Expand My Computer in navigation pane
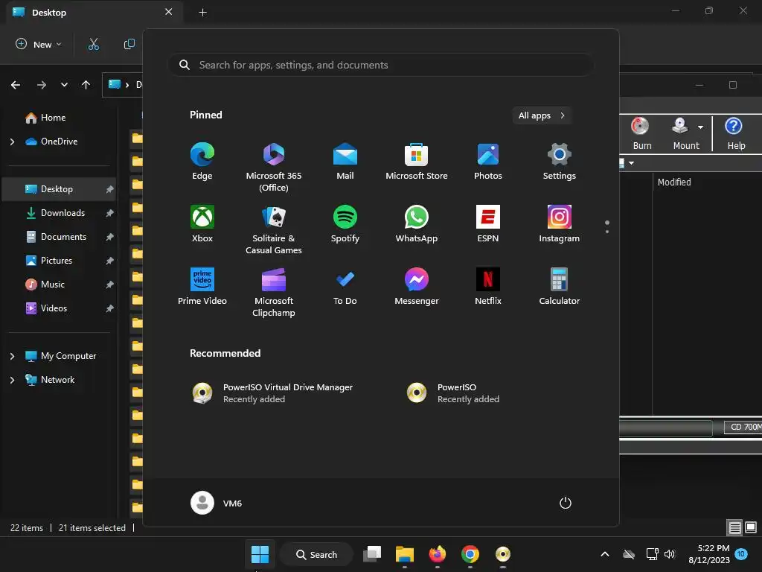Viewport: 762px width, 572px height. tap(12, 356)
